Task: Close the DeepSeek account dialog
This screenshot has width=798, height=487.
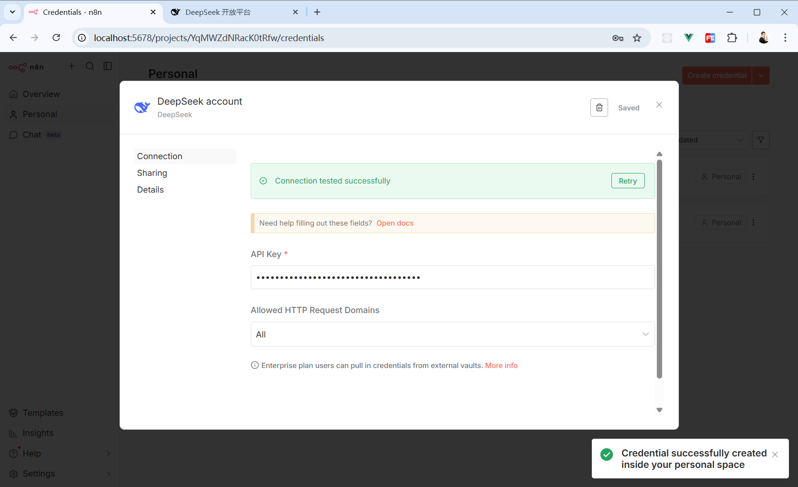Action: pos(659,105)
